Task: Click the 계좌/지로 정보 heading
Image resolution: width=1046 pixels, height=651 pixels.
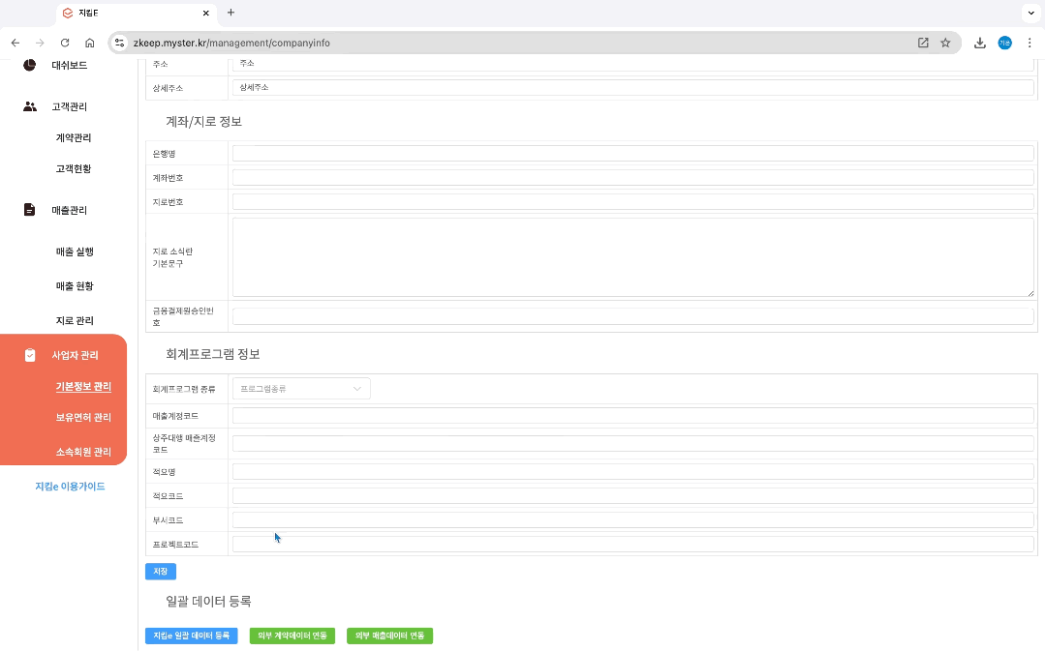Action: pos(203,122)
